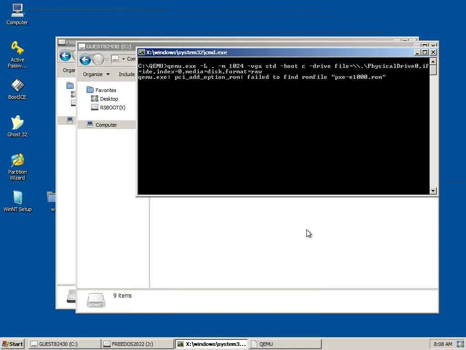Select Favorites in navigation pane

[x=101, y=90]
